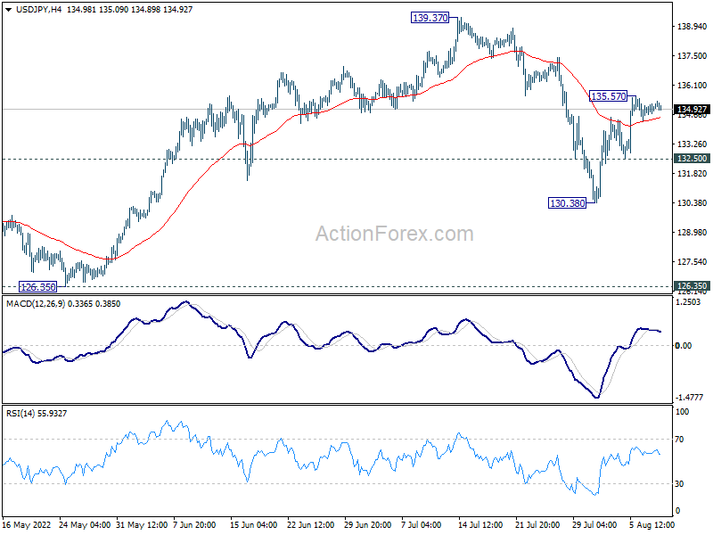This screenshot has height=535, width=713.
Task: Click the 128.980 price axis value
Action: pyautogui.click(x=693, y=232)
